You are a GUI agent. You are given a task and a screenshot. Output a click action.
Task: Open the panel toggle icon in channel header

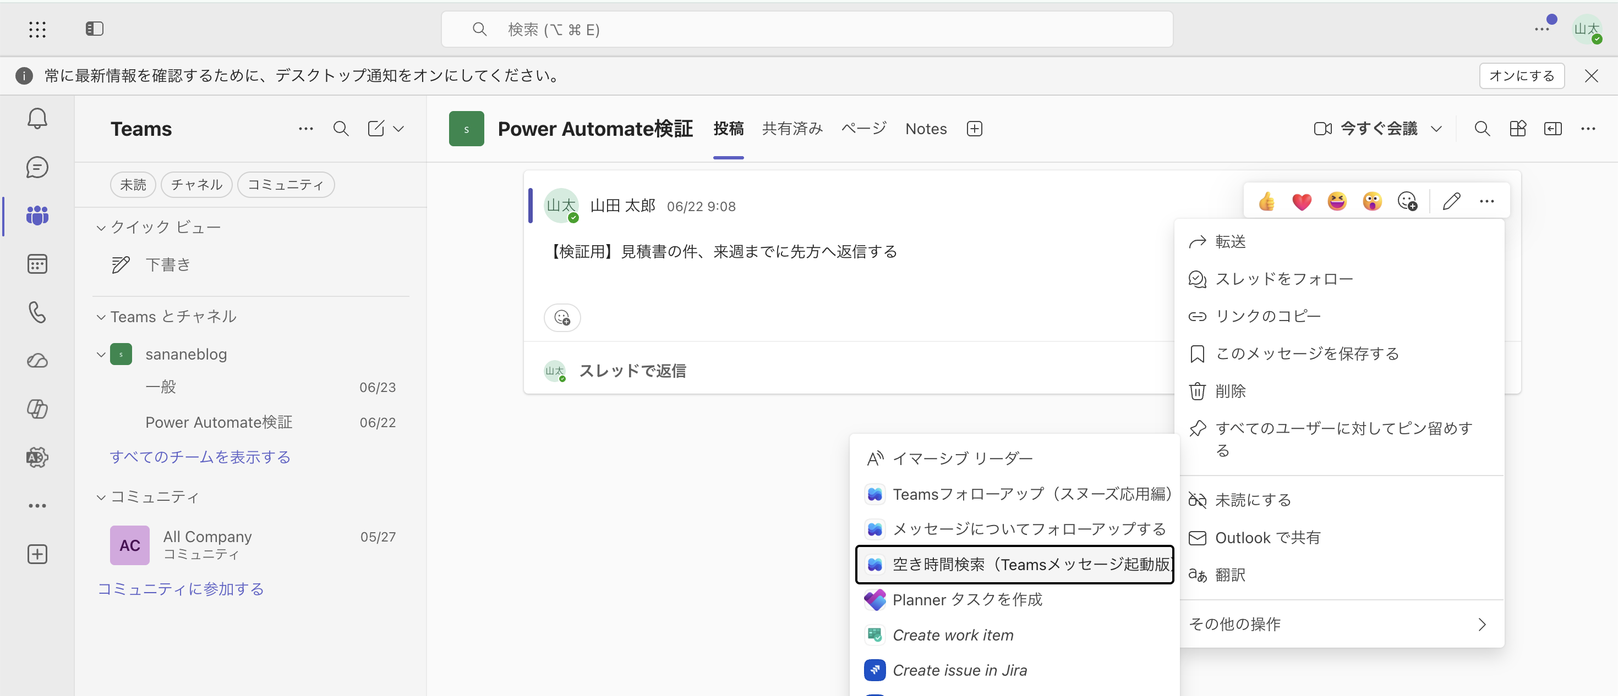pos(1553,129)
